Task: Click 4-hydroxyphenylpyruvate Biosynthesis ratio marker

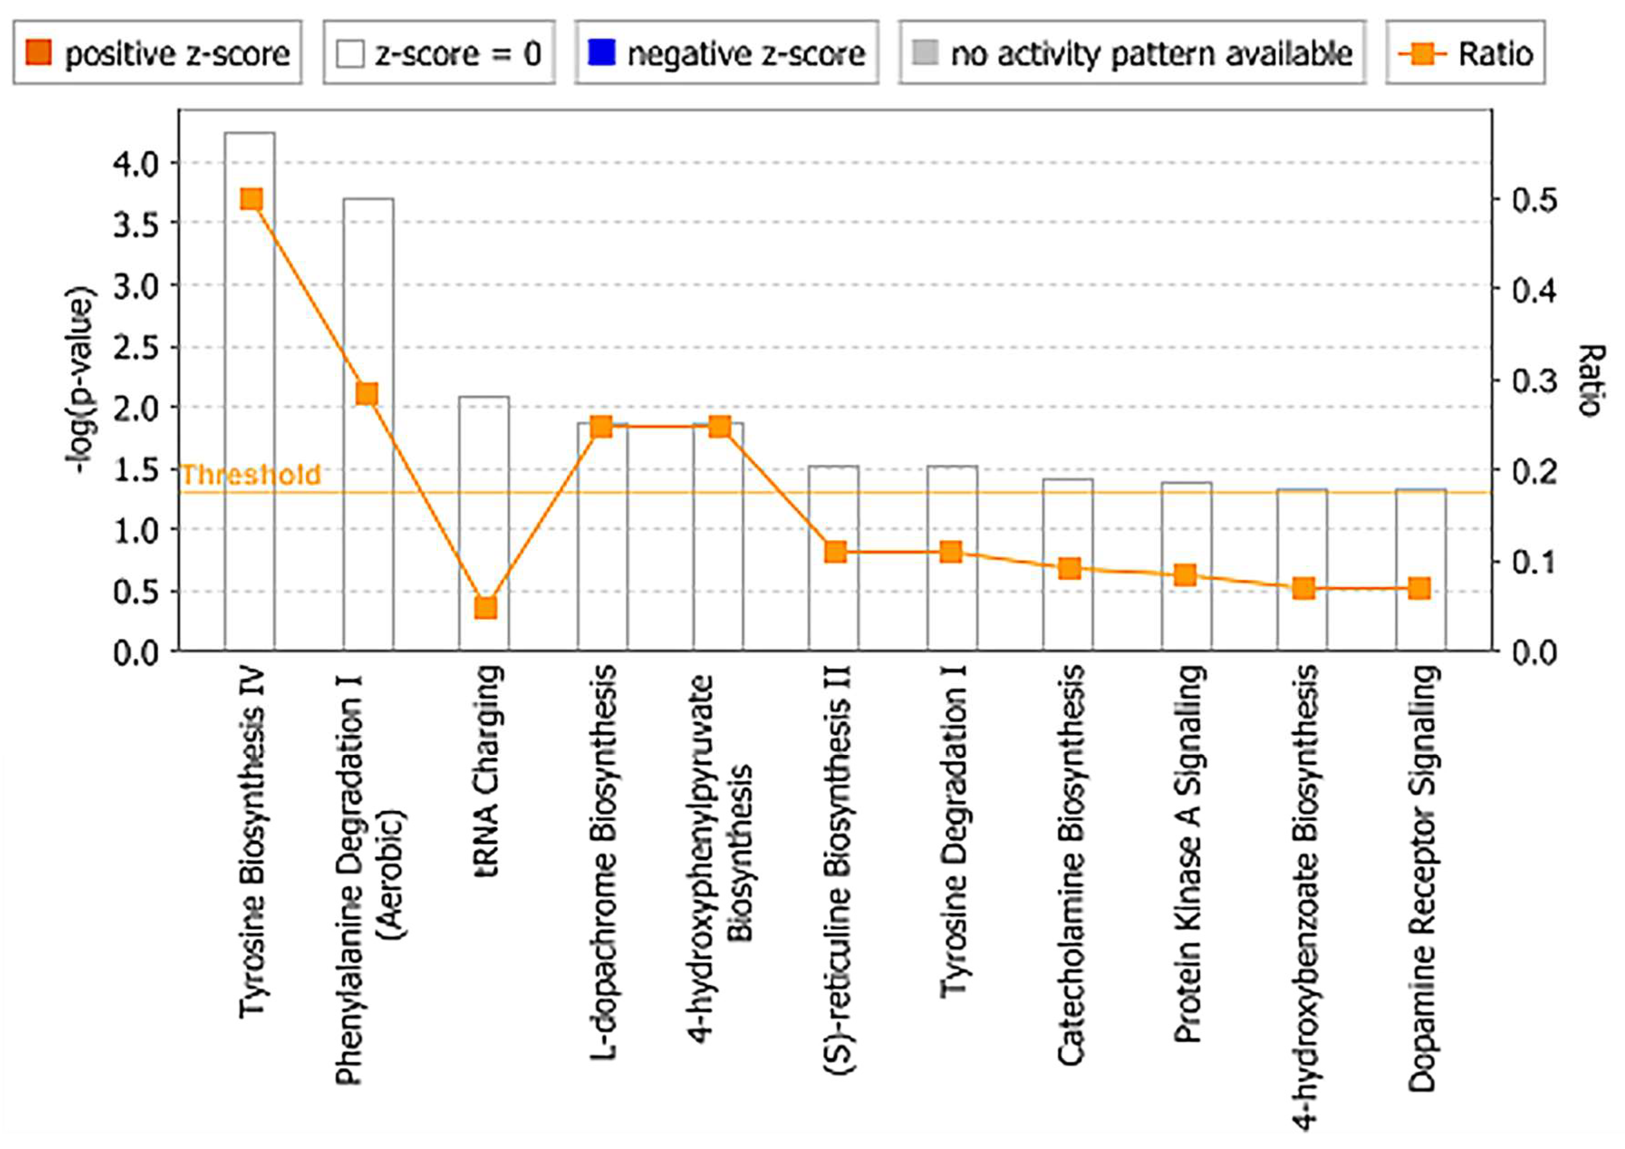Action: (719, 427)
